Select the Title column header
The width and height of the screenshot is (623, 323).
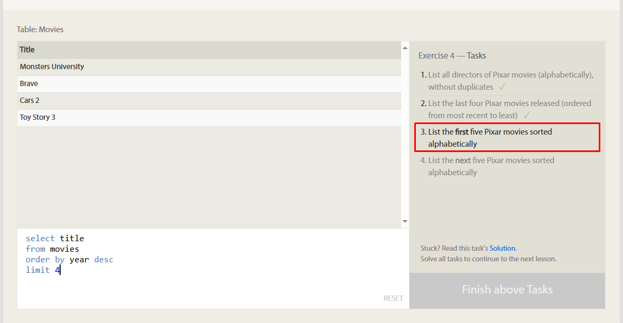[209, 50]
